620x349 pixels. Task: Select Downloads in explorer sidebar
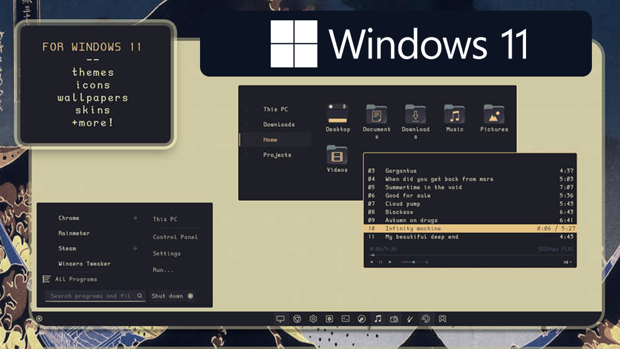coord(279,125)
